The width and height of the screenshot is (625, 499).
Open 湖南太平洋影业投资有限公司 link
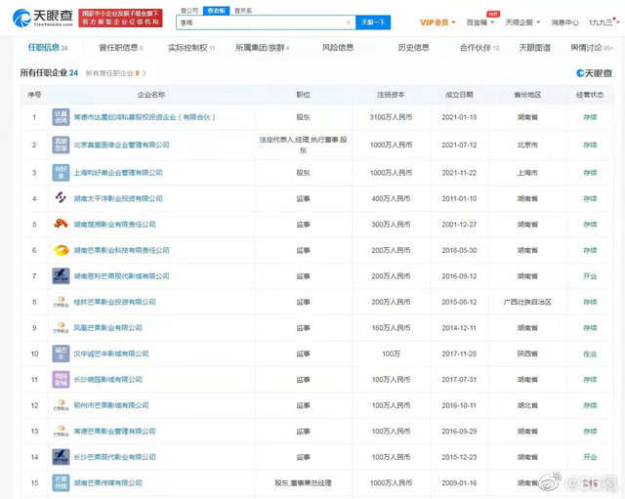[118, 198]
